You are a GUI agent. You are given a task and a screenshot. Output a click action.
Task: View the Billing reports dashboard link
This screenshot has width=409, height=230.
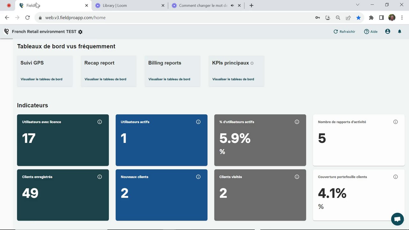(169, 79)
